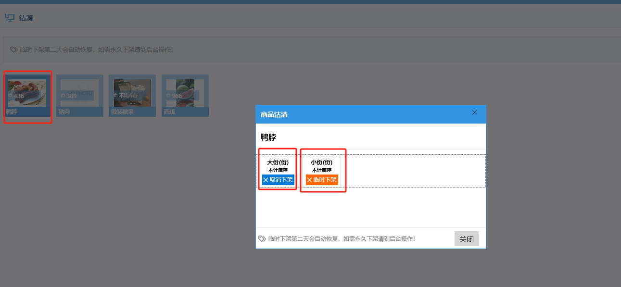The width and height of the screenshot is (621, 287).
Task: Open the 散装糖果 product tile name
Action: pyautogui.click(x=122, y=112)
